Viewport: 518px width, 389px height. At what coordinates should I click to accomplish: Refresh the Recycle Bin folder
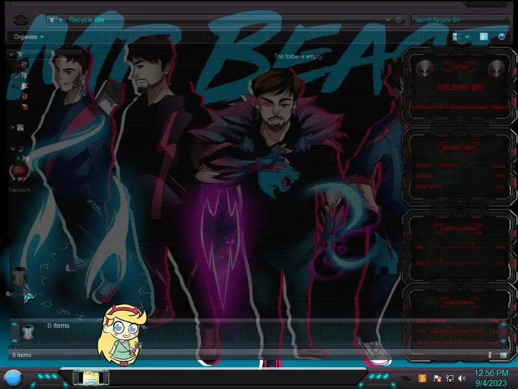399,20
